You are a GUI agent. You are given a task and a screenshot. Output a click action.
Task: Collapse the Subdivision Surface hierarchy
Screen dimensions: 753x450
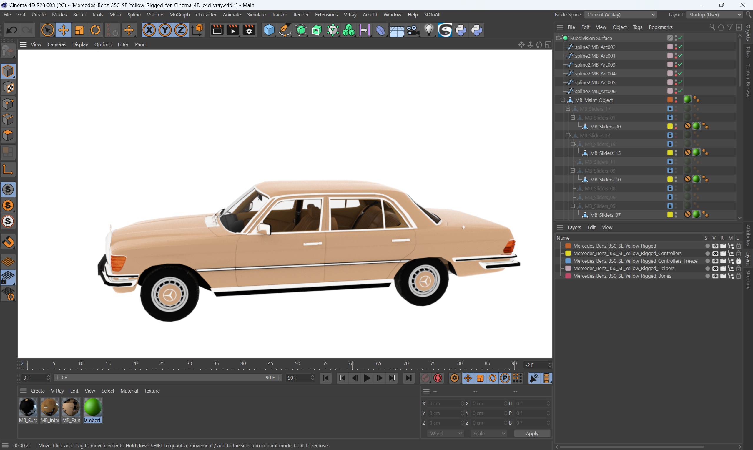(558, 38)
